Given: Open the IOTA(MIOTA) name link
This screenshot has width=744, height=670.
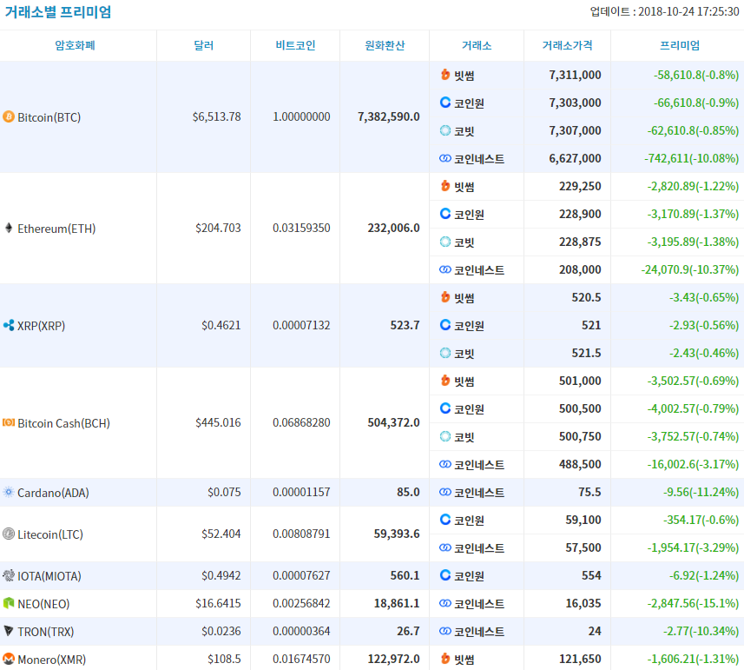Looking at the screenshot, I should click(x=49, y=576).
